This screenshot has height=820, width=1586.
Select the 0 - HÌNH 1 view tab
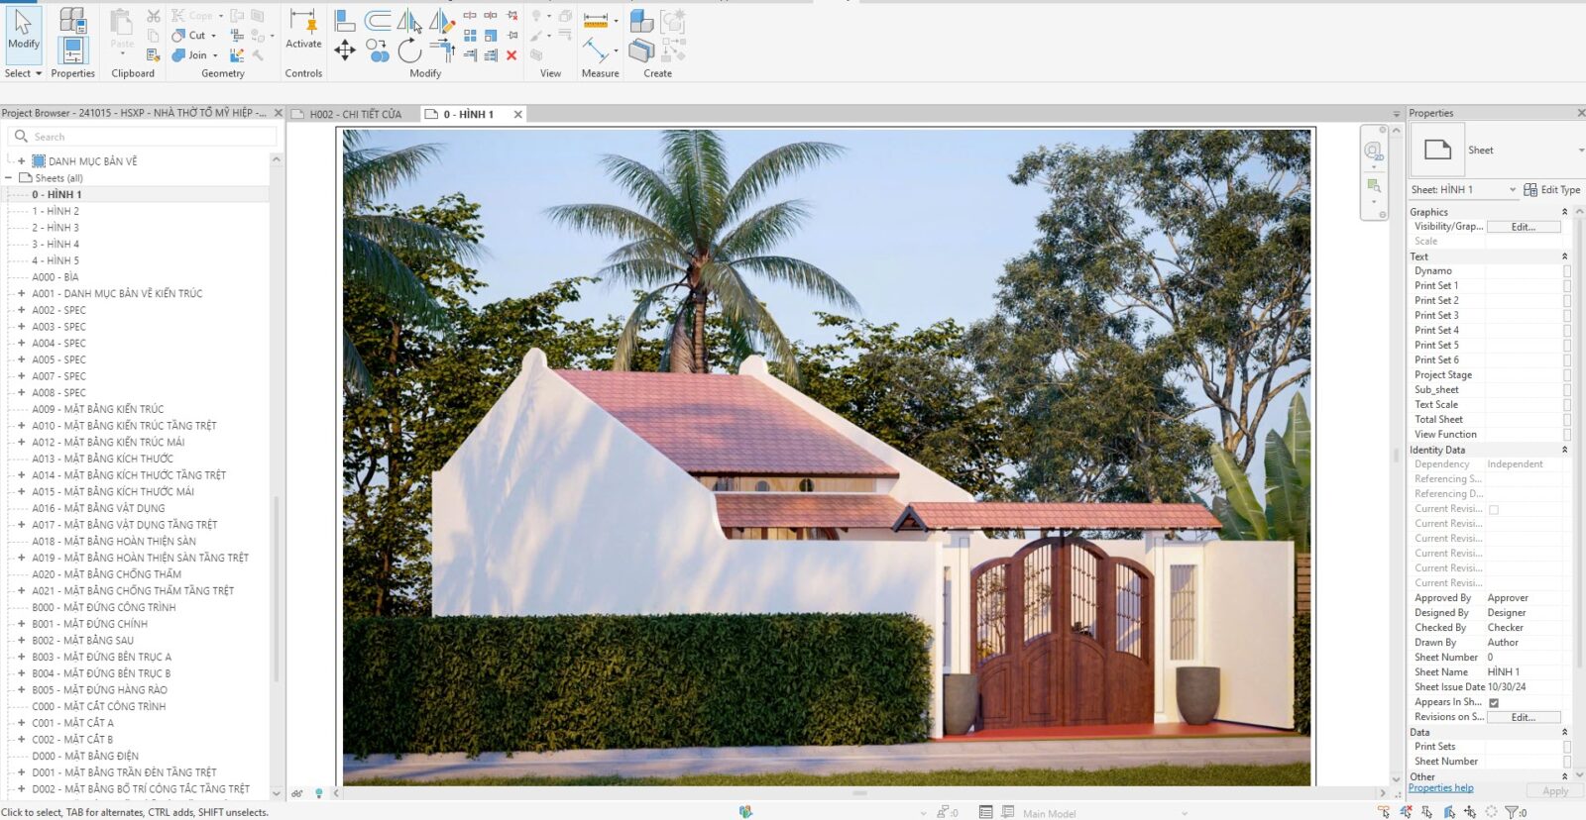click(x=468, y=114)
